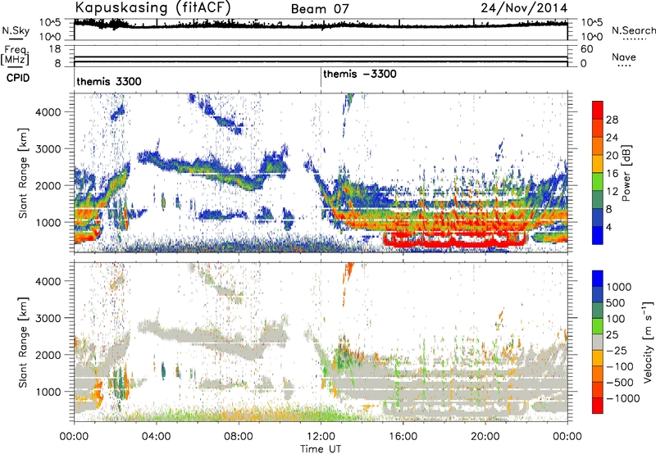The image size is (656, 454).
Task: Click the power panel 'Slant Range [km]' label
Action: pyautogui.click(x=23, y=174)
